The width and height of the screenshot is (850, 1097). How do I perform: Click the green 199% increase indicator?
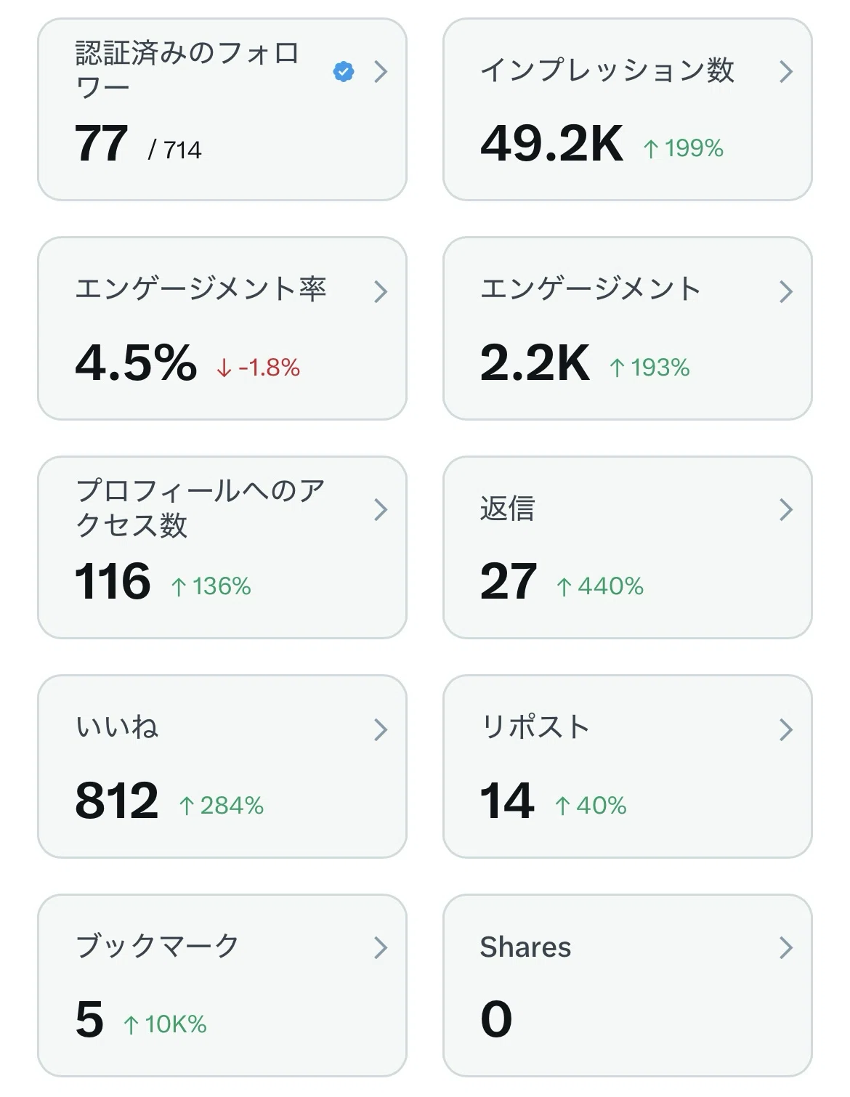[683, 148]
